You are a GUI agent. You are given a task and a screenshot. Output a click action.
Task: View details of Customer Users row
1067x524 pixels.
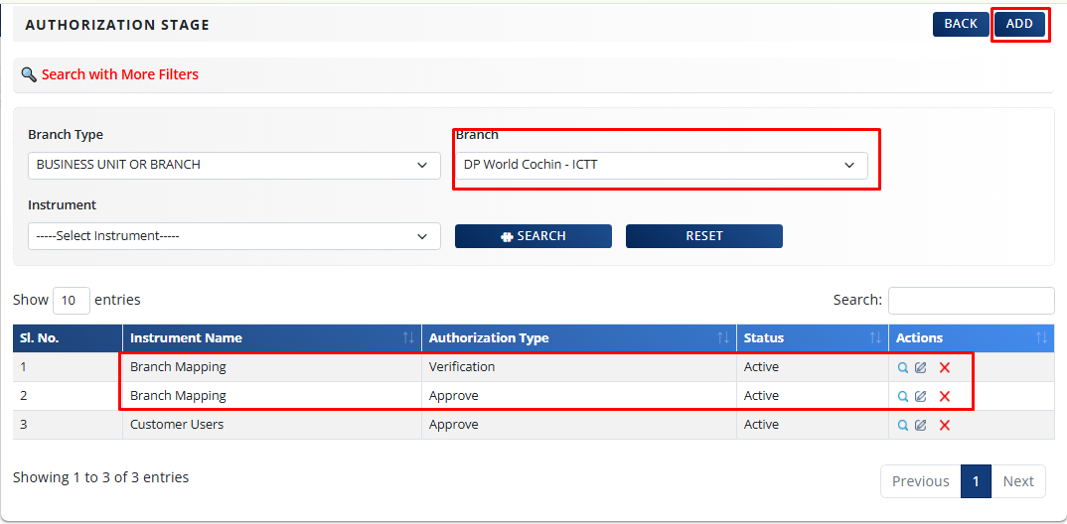point(903,425)
